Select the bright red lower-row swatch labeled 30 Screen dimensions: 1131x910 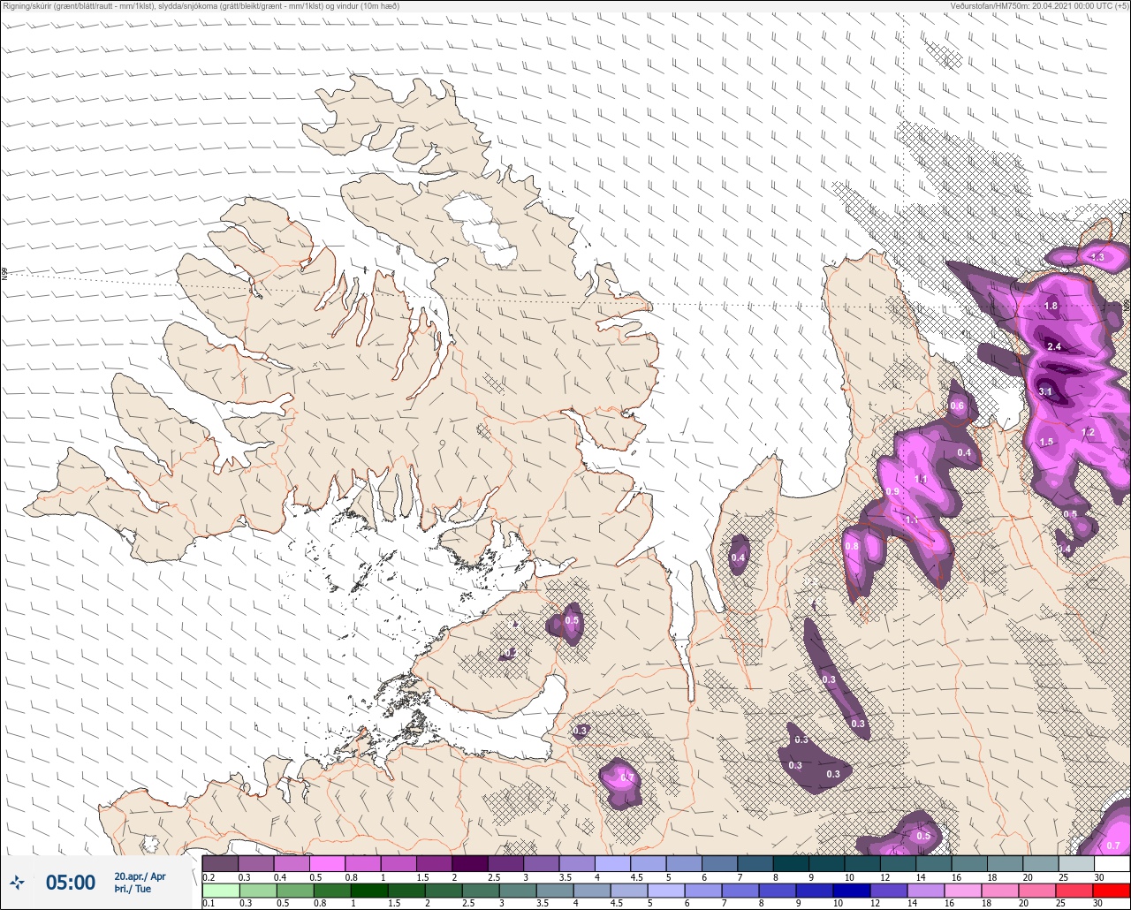click(1112, 890)
